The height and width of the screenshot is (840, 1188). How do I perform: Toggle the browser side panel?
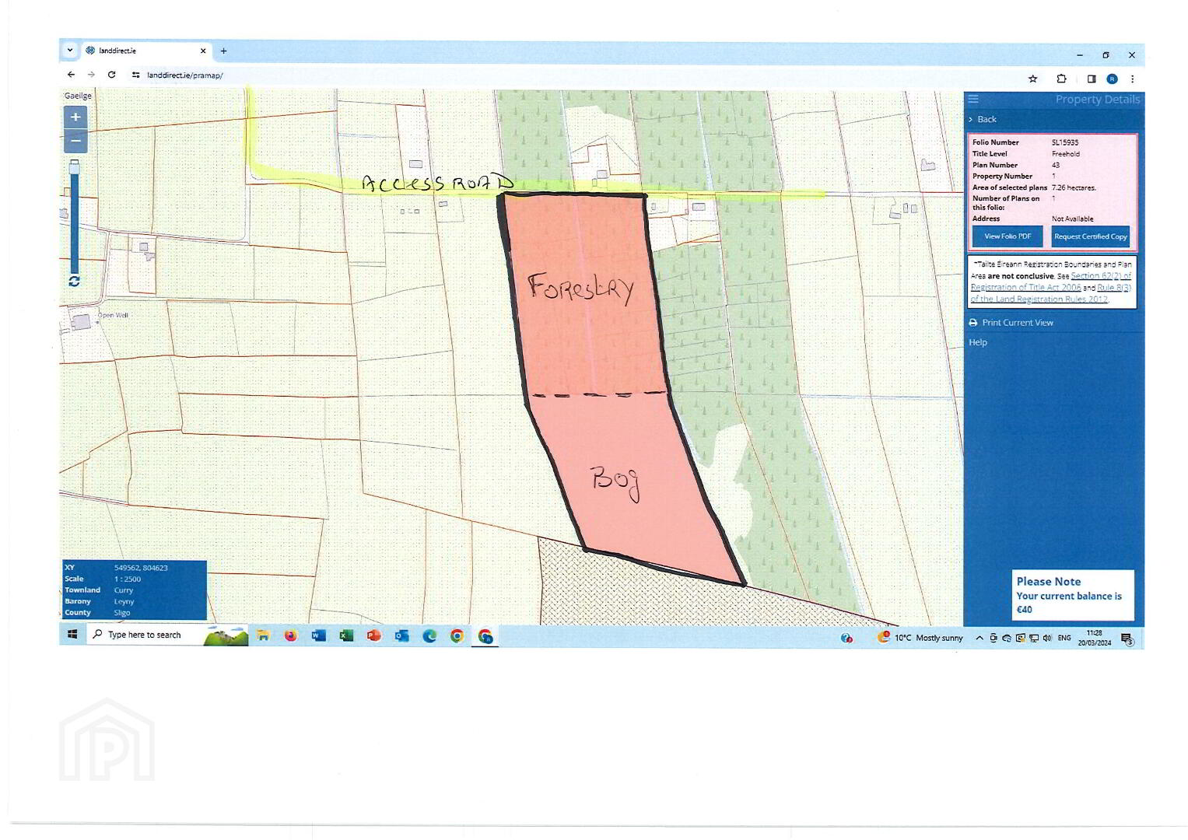[1091, 79]
